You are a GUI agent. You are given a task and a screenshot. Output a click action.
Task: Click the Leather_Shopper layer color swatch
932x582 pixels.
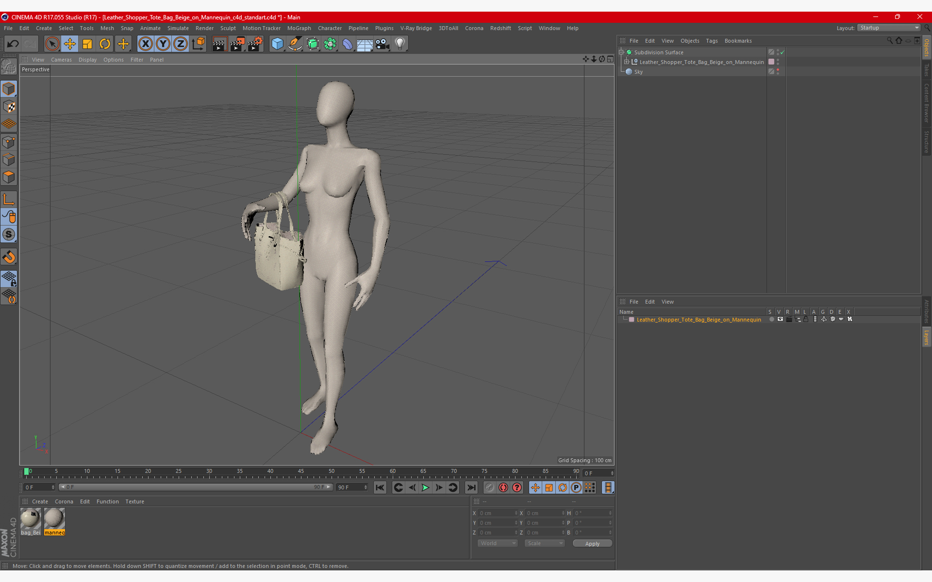coord(632,320)
